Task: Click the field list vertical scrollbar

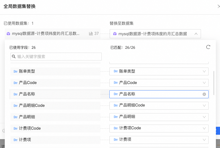Action: [x=214, y=83]
